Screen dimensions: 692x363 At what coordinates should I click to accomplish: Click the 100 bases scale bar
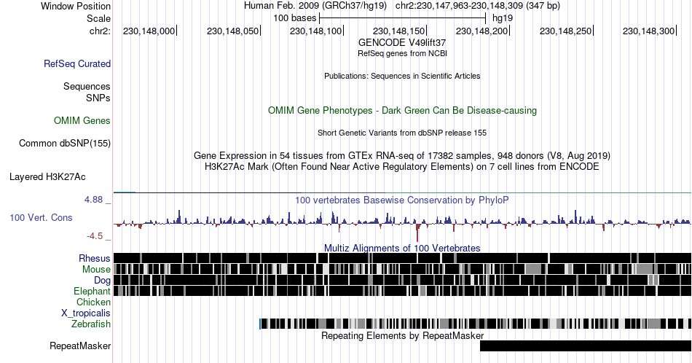pos(403,18)
